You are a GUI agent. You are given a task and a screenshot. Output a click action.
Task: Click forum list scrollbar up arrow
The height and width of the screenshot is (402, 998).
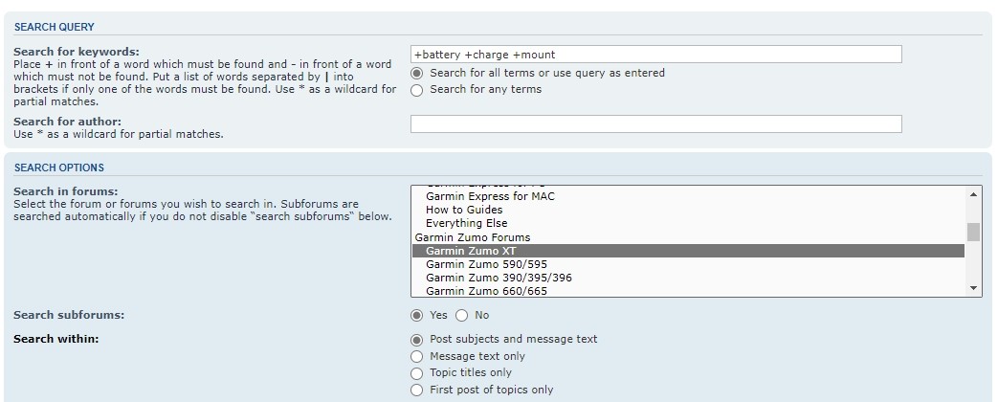tap(973, 193)
